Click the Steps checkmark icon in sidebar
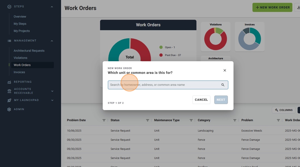300x167 pixels. (9, 7)
